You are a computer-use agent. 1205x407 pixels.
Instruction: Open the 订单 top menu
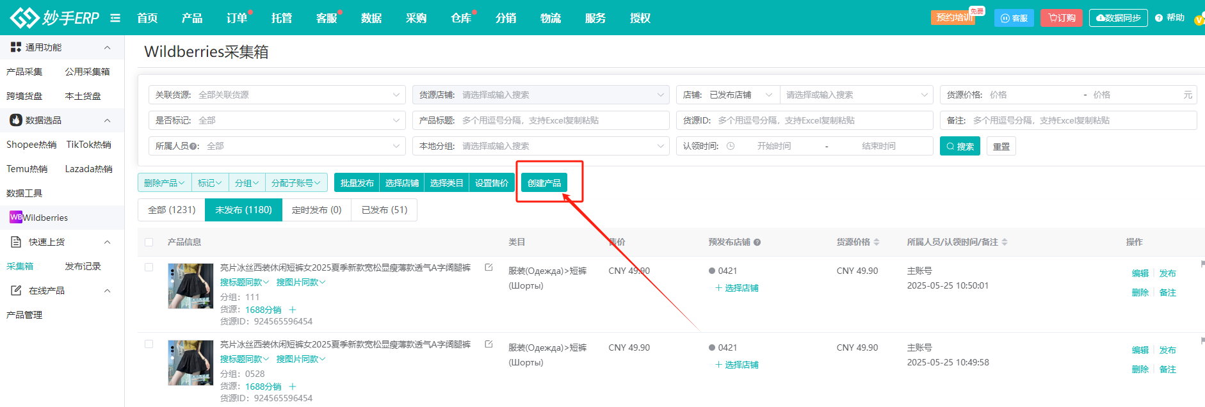tap(237, 18)
